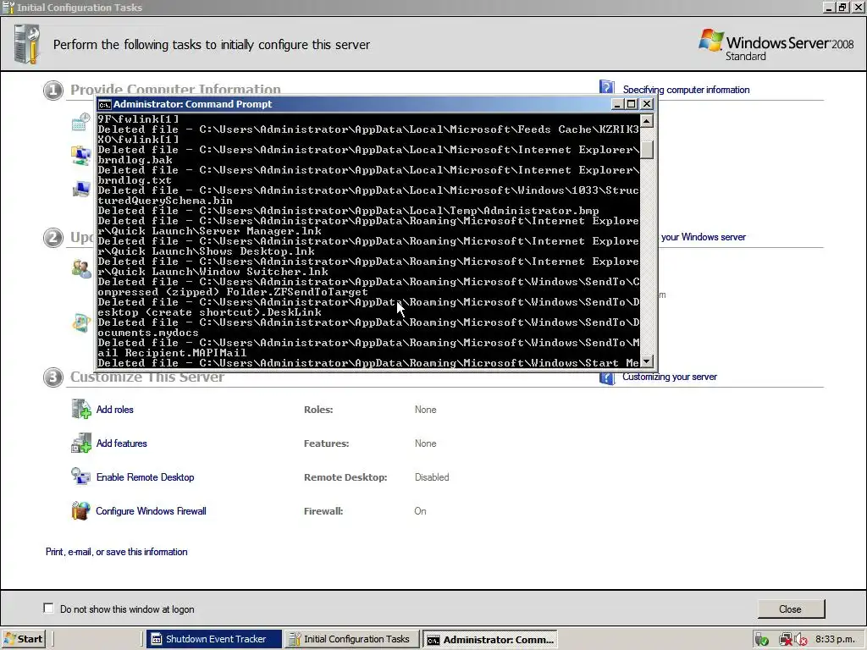The image size is (867, 650).
Task: Click help icon beside Customizing your server
Action: coord(607,378)
